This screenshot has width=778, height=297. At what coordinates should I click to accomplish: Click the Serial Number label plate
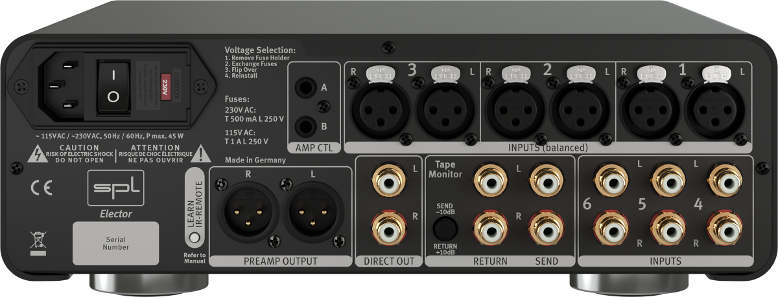pyautogui.click(x=116, y=243)
